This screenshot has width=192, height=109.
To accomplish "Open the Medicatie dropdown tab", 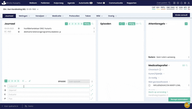I will [x=58, y=16].
